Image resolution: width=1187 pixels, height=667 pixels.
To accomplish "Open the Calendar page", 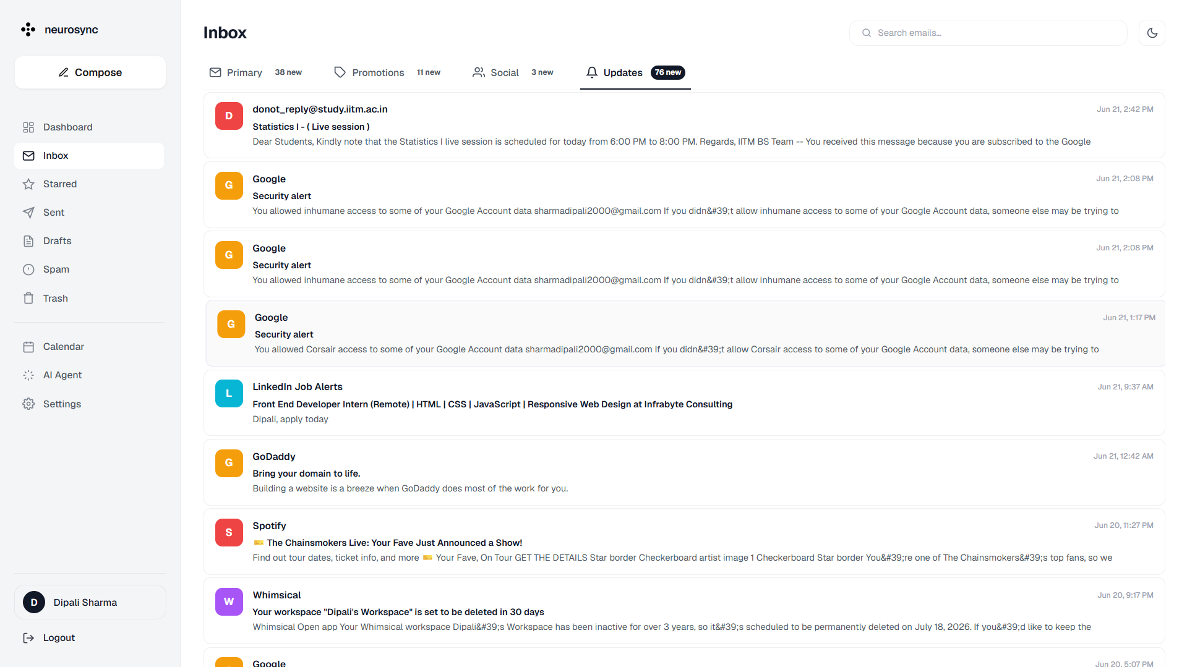I will coord(89,347).
